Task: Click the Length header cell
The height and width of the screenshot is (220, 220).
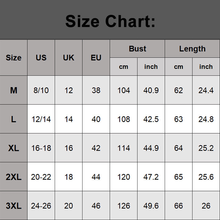Action: pyautogui.click(x=192, y=49)
